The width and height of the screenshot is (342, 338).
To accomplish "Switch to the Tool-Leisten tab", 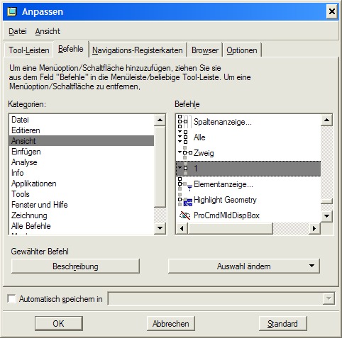I will tap(29, 50).
